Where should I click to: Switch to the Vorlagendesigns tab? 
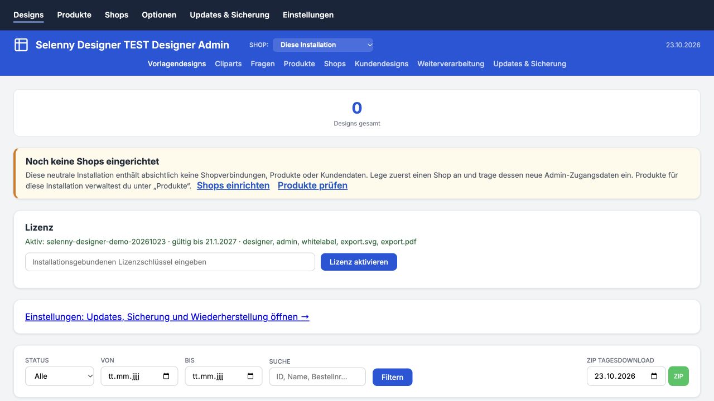pos(177,64)
